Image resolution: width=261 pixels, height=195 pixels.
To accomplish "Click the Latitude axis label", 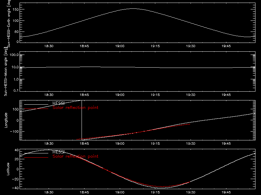I will point(8,169).
